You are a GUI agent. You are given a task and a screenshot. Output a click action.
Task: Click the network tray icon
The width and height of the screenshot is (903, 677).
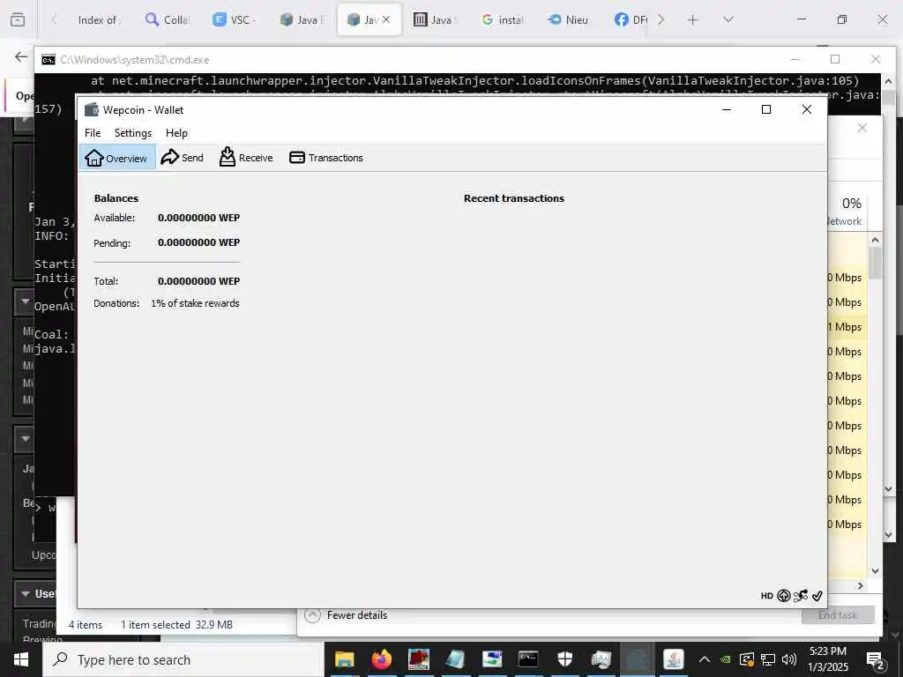click(x=768, y=659)
